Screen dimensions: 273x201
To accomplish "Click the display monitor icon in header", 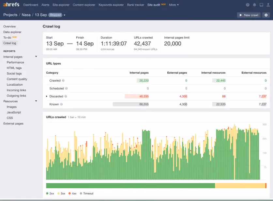I will coord(261,5).
